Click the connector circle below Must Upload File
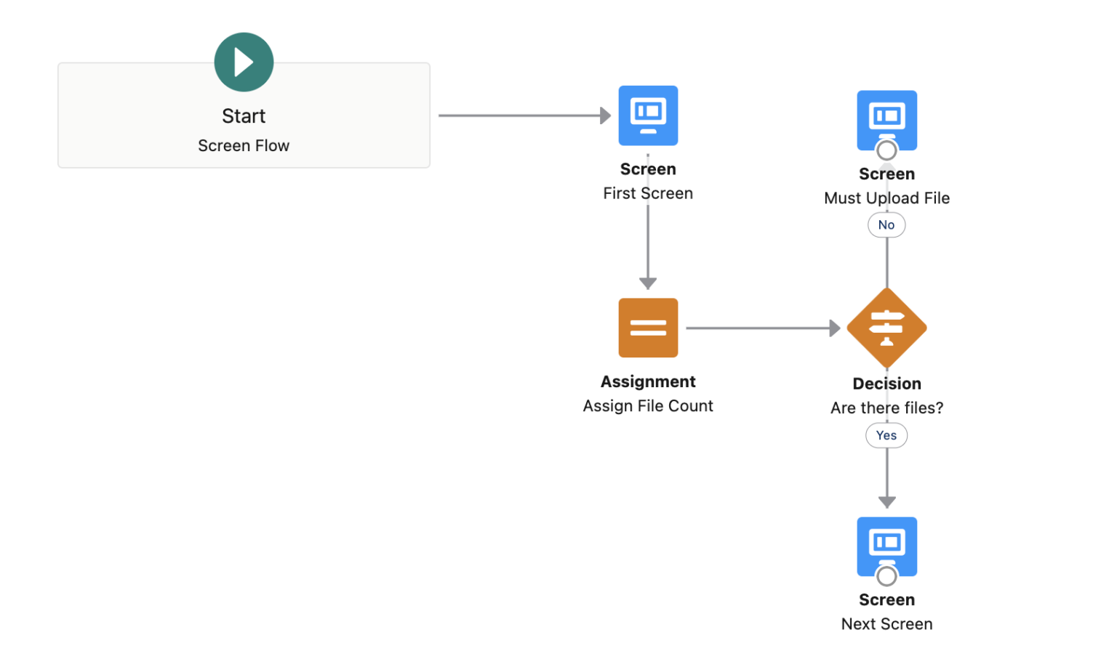The image size is (1117, 664). tap(886, 150)
